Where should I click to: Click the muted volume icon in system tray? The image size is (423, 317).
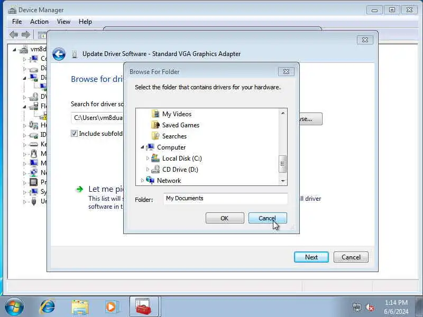[370, 307]
